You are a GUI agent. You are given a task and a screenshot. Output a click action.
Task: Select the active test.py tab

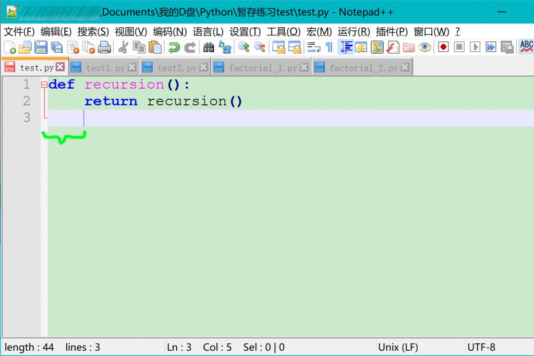35,67
